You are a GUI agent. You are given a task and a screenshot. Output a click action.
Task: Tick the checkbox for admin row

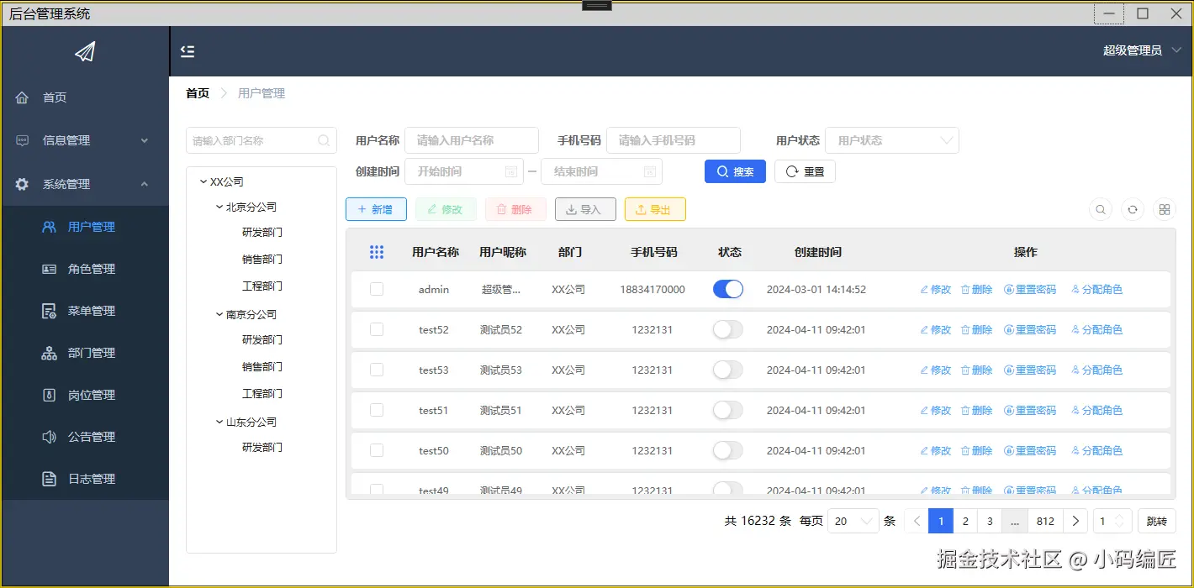coord(377,289)
